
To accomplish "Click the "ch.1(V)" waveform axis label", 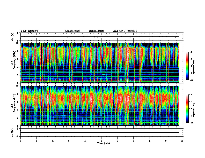I will tap(12, 37).
